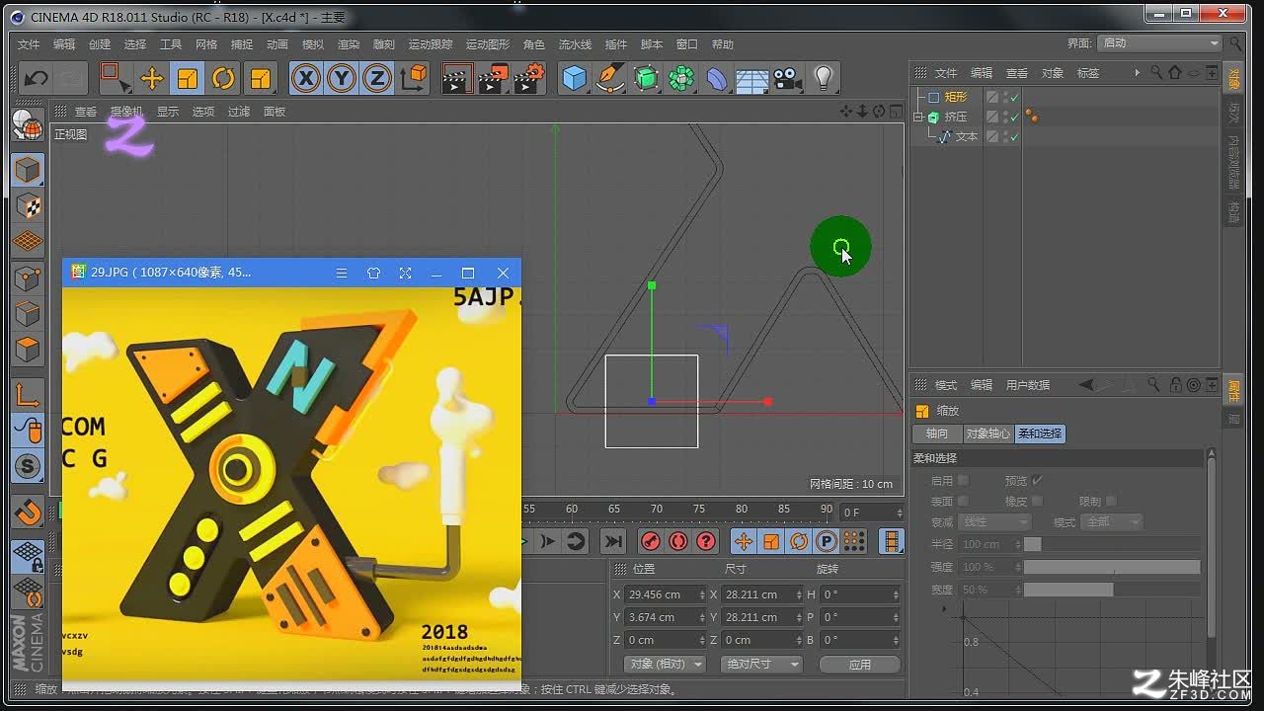The width and height of the screenshot is (1264, 711).
Task: Open the 文件 menu in menu bar
Action: [x=29, y=44]
